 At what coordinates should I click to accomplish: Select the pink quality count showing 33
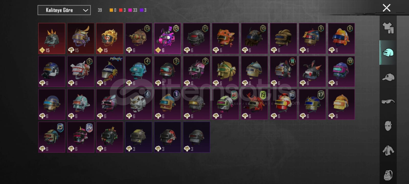pyautogui.click(x=133, y=10)
